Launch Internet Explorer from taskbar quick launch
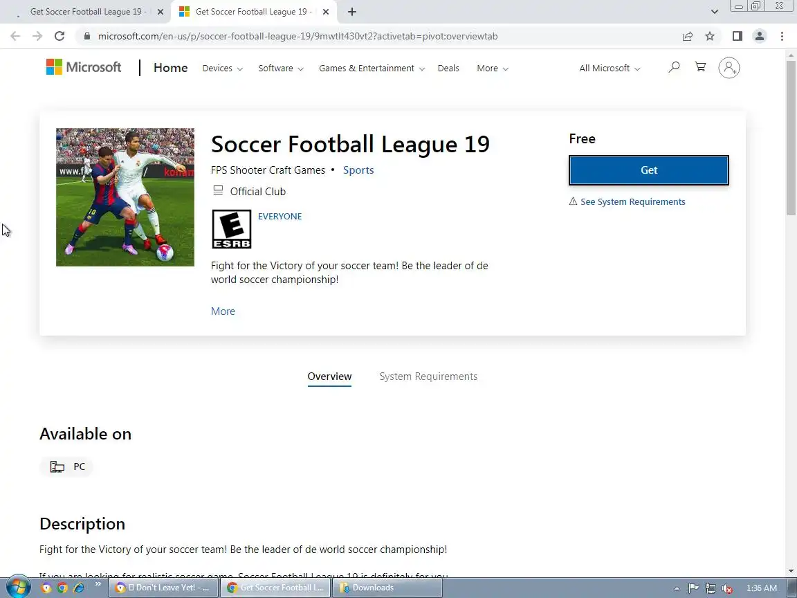Viewport: 797px width, 598px height. click(x=79, y=588)
